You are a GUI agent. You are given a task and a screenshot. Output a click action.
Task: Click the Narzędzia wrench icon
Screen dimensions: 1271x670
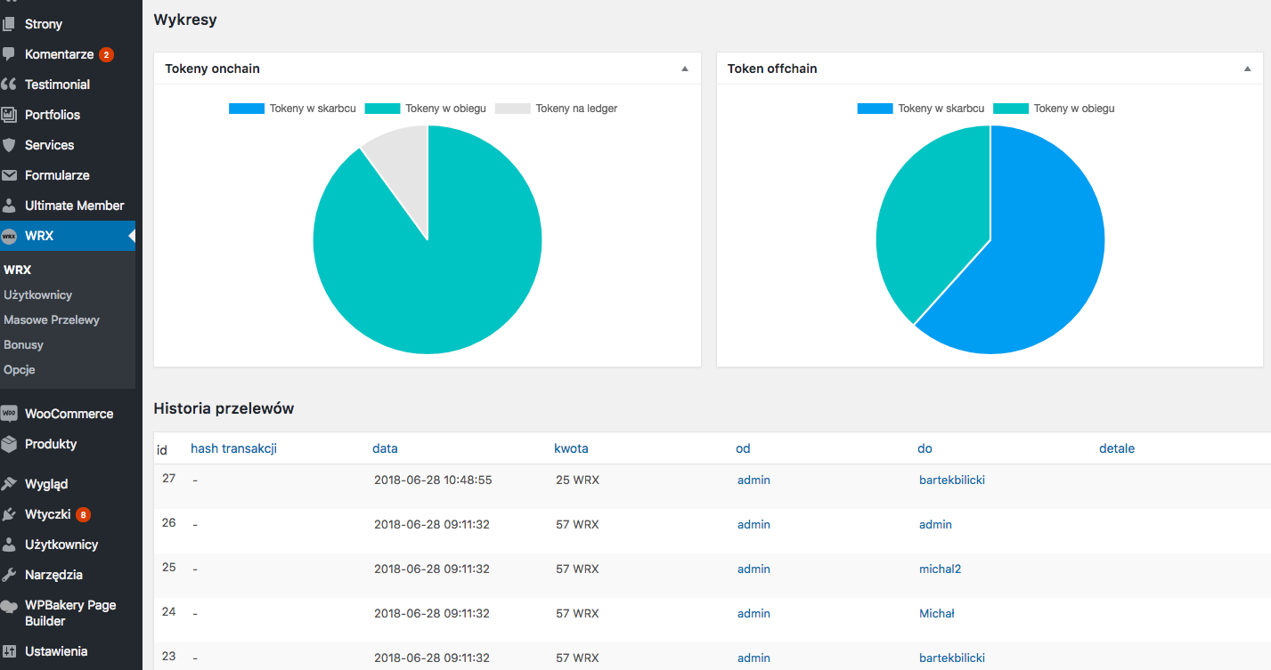(9, 575)
